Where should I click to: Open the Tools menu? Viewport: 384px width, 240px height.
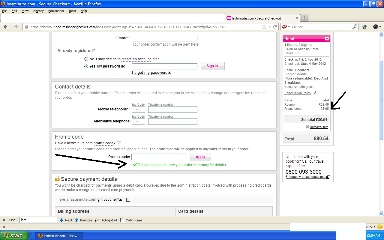click(x=72, y=11)
